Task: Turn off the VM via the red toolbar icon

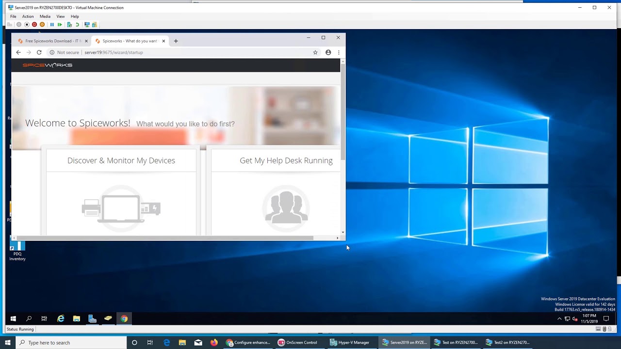Action: 34,25
